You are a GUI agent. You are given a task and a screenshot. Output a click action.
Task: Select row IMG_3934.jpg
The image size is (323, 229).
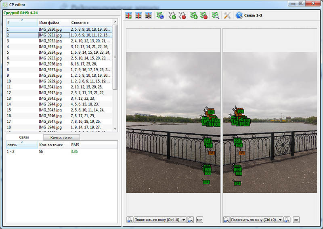[59, 53]
